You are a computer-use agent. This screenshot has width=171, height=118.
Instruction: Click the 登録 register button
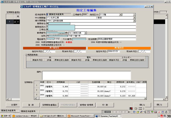tap(31, 105)
